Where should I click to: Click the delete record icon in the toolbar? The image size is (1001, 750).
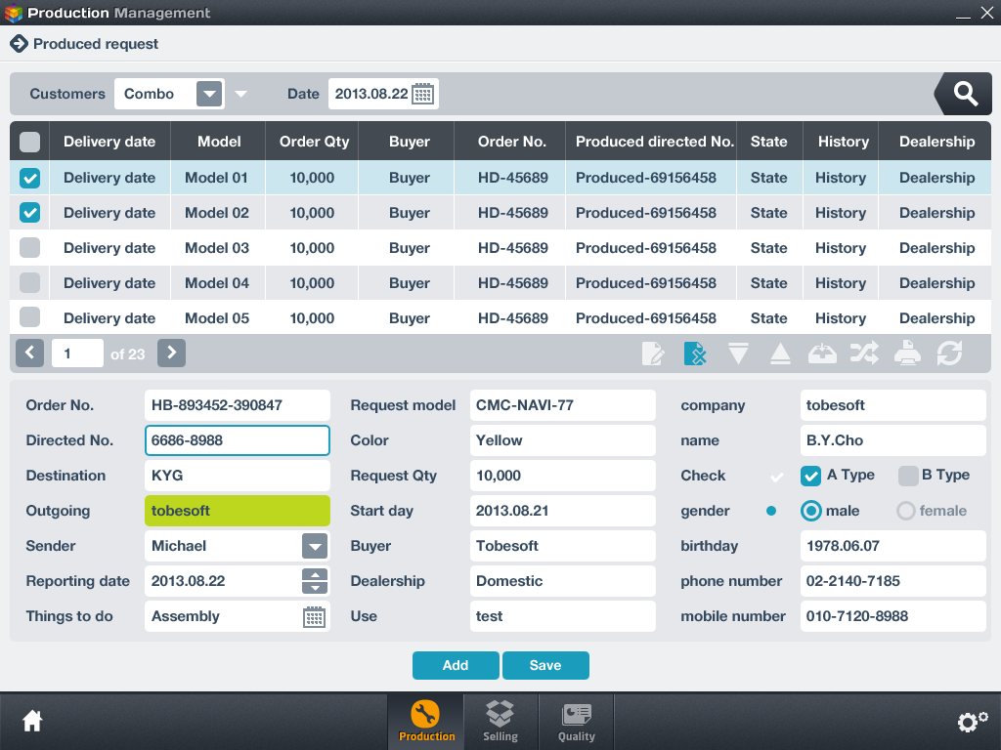click(695, 354)
